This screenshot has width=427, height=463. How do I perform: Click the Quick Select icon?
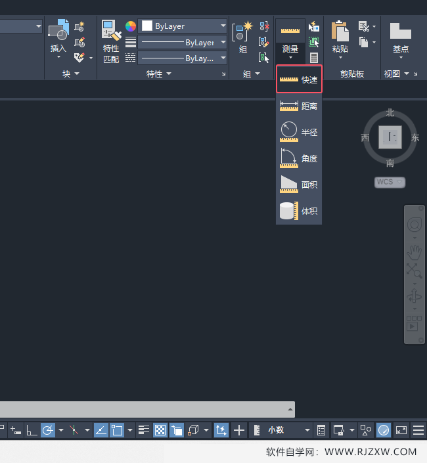[313, 26]
